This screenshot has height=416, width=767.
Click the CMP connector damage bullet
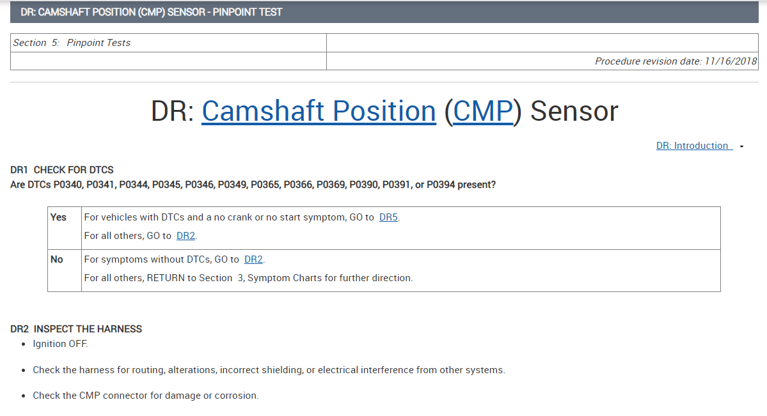146,396
